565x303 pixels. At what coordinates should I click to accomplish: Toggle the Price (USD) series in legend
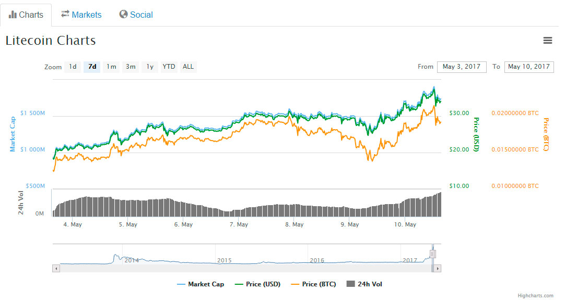click(257, 284)
